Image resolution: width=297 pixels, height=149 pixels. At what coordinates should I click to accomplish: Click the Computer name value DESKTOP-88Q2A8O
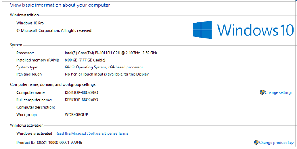(x=81, y=92)
